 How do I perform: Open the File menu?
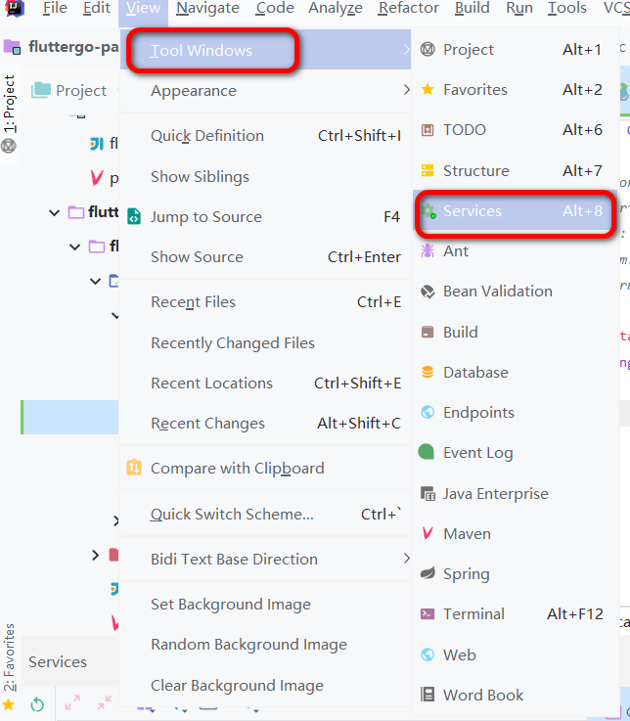[55, 8]
